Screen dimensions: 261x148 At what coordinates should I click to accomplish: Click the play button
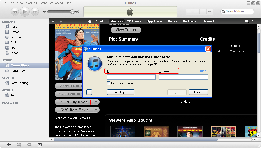pyautogui.click(x=25, y=11)
